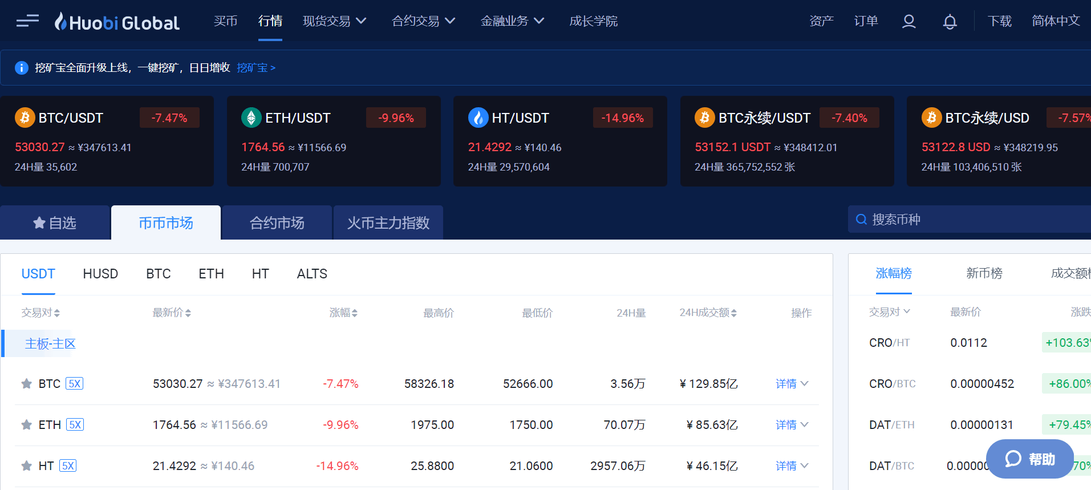Toggle favorite star for BTC row
Image resolution: width=1091 pixels, height=490 pixels.
pos(26,384)
